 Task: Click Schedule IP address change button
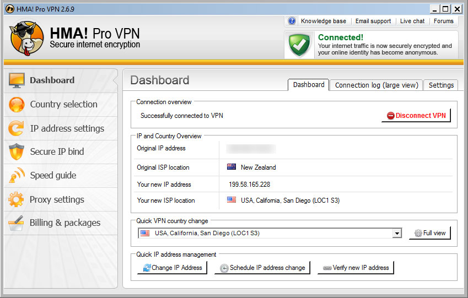point(262,268)
